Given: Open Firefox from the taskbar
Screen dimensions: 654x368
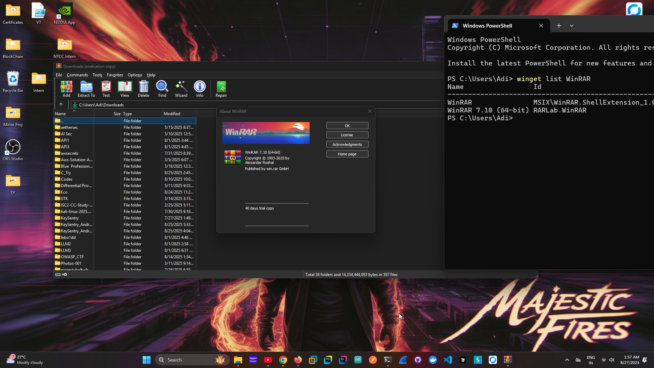Looking at the screenshot, I should point(298,360).
